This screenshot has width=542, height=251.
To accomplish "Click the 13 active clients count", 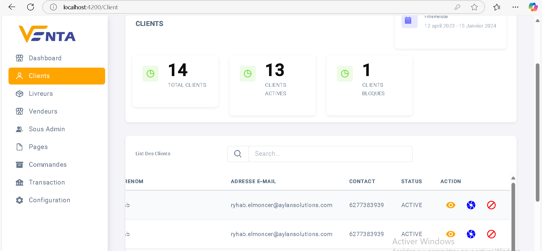I will pyautogui.click(x=275, y=70).
